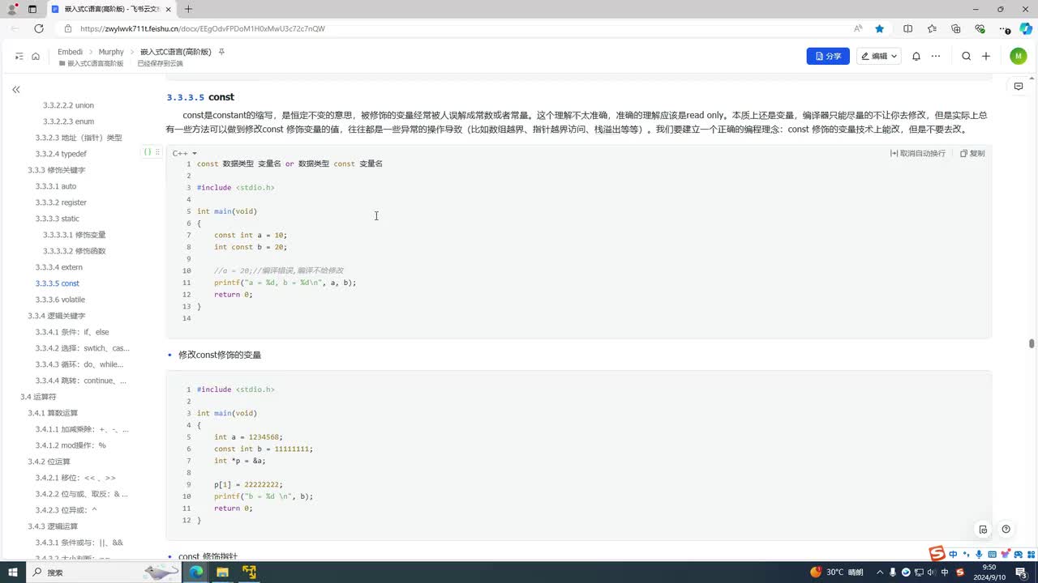1038x583 pixels.
Task: Jump to 3.4.1.2 mod操作：% entry
Action: click(70, 445)
